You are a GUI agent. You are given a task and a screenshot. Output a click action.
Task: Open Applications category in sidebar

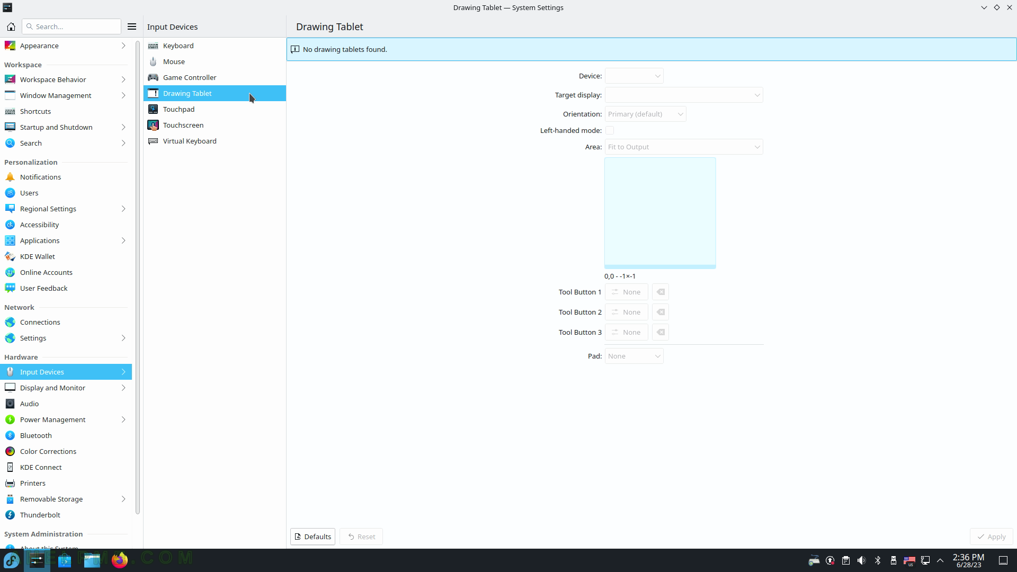click(x=66, y=240)
